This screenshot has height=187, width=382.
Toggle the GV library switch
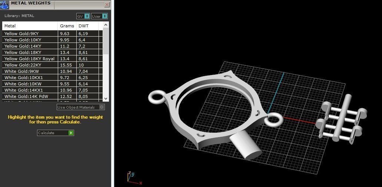click(x=83, y=16)
